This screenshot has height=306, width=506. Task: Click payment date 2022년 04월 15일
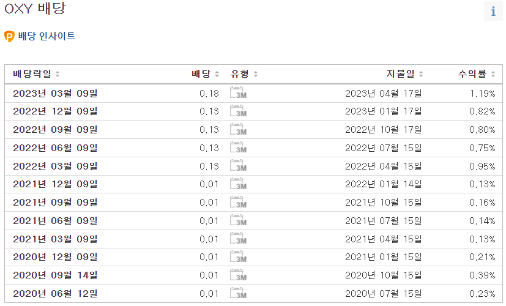384,166
